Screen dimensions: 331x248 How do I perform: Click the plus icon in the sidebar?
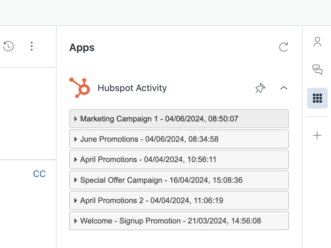pos(317,136)
